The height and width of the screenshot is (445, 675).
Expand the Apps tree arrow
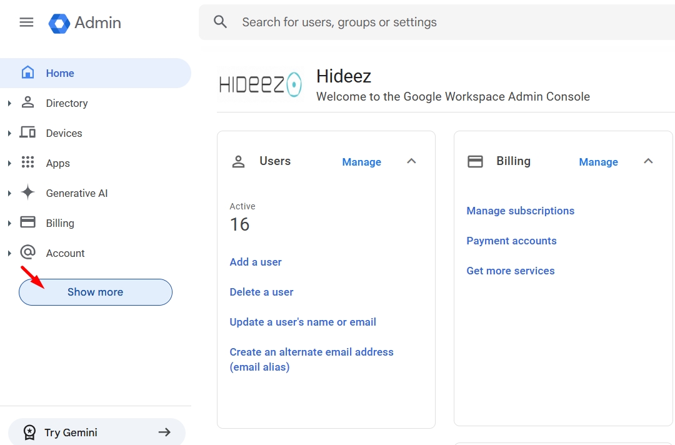point(9,164)
